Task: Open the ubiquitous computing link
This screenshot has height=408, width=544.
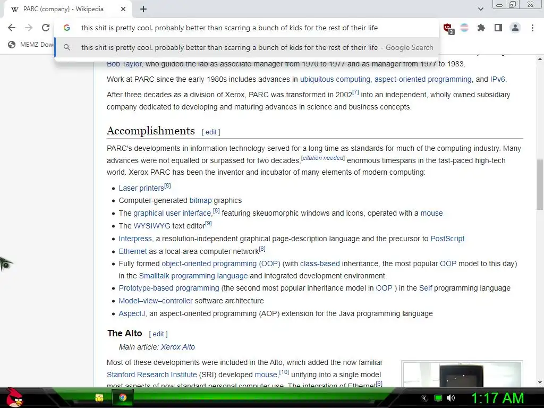Action: (x=335, y=79)
